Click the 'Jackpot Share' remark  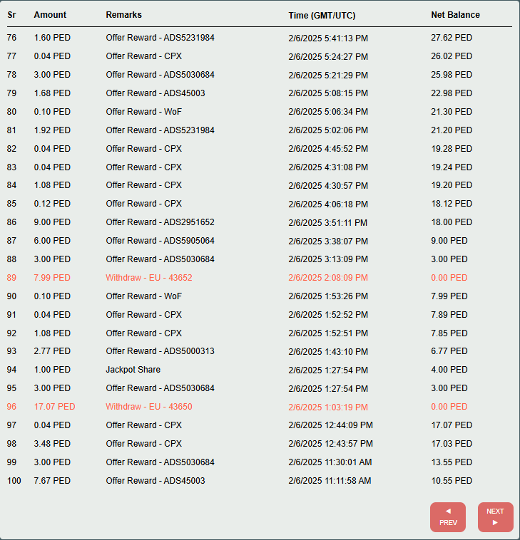(133, 370)
